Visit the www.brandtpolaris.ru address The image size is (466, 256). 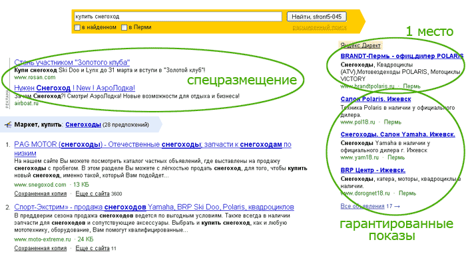[367, 86]
